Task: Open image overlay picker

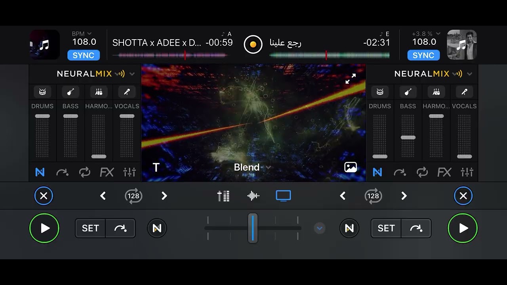Action: (x=351, y=167)
